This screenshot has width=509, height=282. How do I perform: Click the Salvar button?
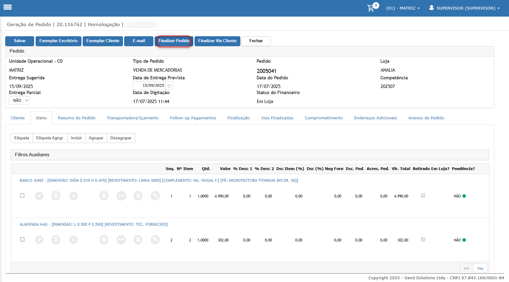point(20,41)
